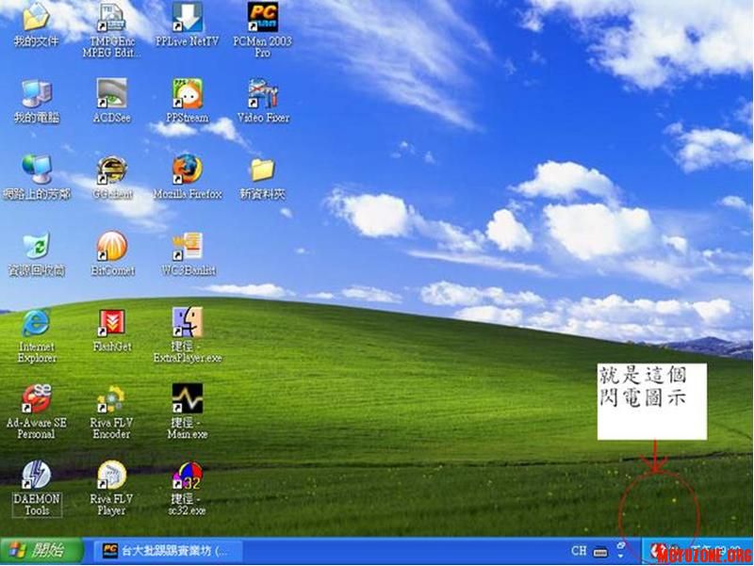Viewport: 754px width, 566px height.
Task: Select the Internet Explorer desktop icon
Action: click(36, 323)
